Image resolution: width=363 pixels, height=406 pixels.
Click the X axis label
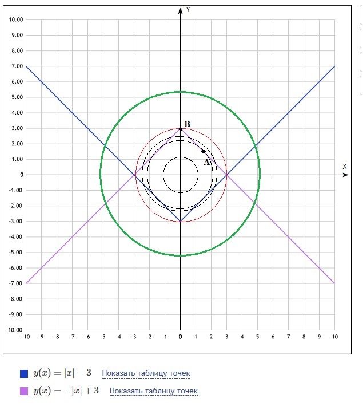344,167
